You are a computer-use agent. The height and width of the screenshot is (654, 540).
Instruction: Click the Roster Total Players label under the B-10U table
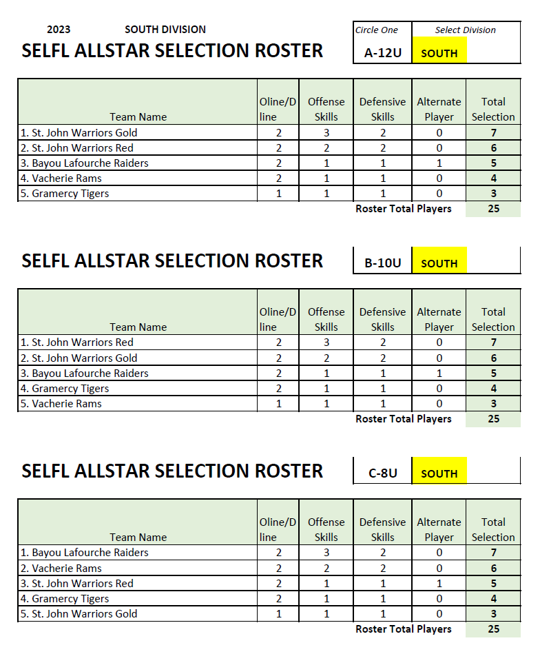[403, 419]
